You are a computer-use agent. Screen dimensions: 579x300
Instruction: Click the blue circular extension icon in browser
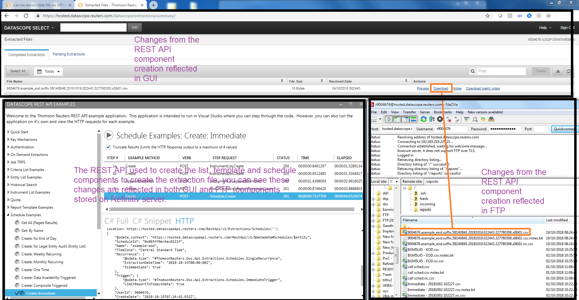click(529, 16)
